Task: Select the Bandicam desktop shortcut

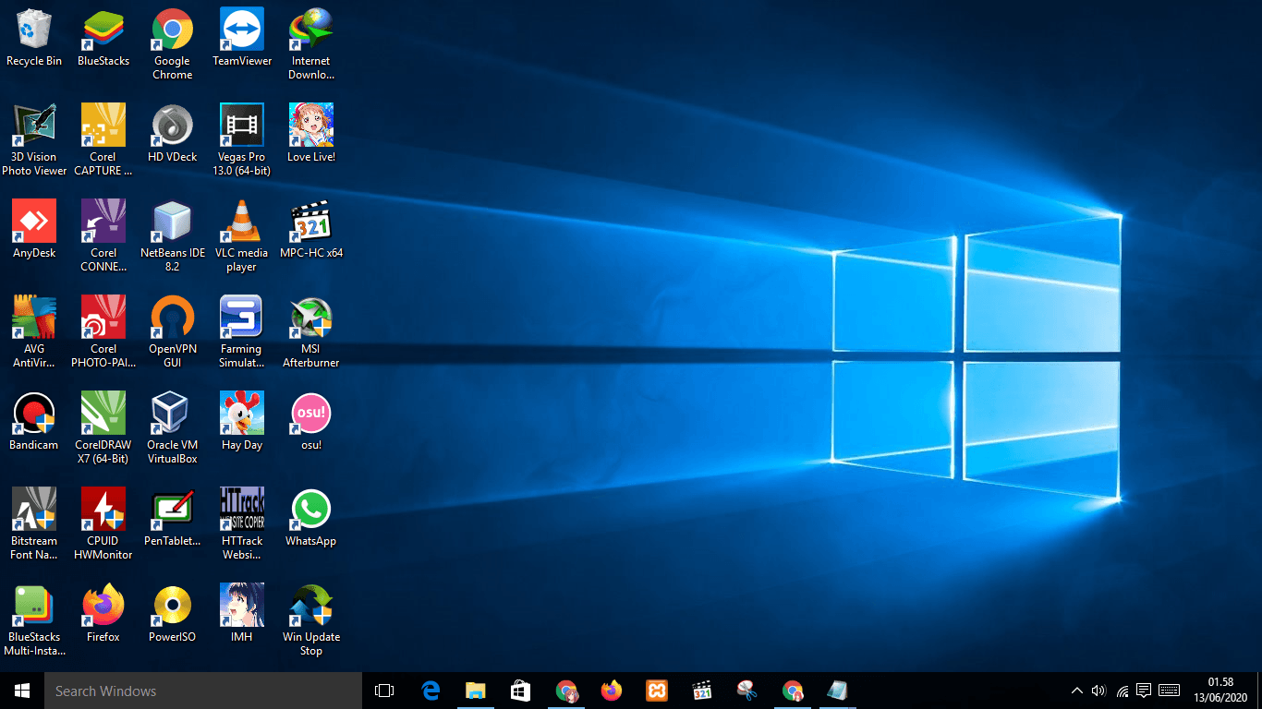Action: [34, 421]
